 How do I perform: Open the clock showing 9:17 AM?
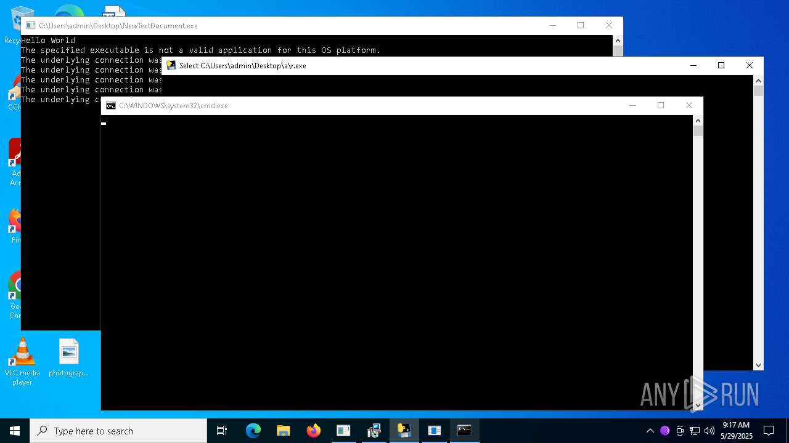(x=736, y=431)
